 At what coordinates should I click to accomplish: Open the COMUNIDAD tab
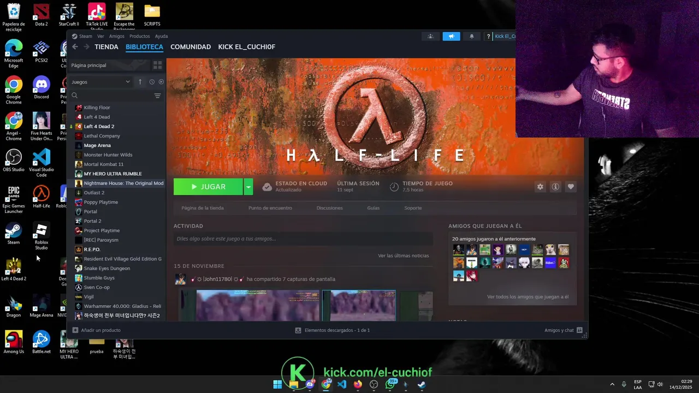tap(191, 47)
